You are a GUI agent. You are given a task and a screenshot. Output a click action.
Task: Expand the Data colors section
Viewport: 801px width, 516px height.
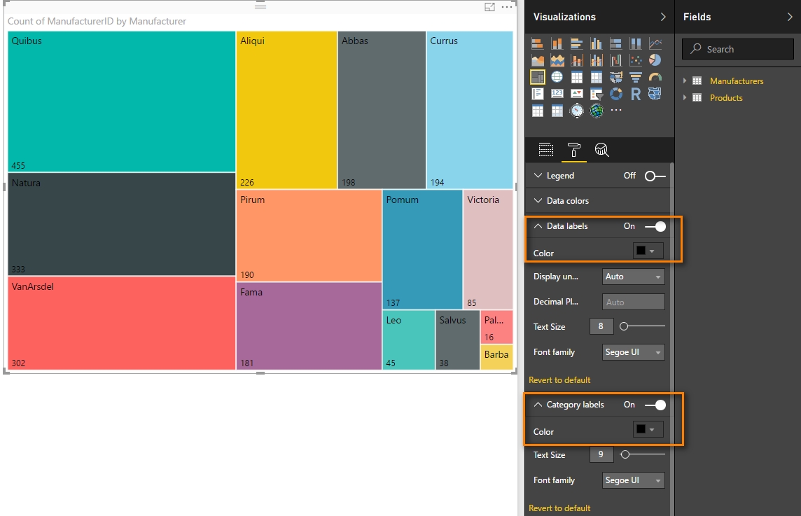pos(538,200)
